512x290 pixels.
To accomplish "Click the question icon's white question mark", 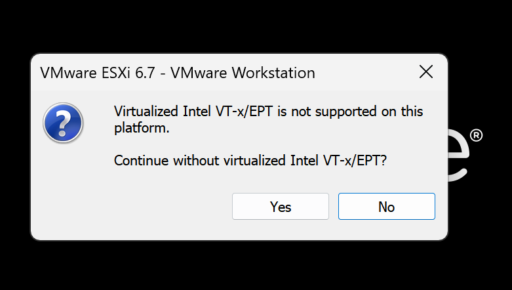I will coord(63,123).
